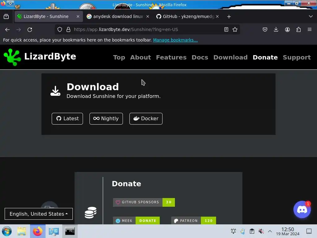
Task: Close the LizardByte - Sunshine tab
Action: click(78, 17)
